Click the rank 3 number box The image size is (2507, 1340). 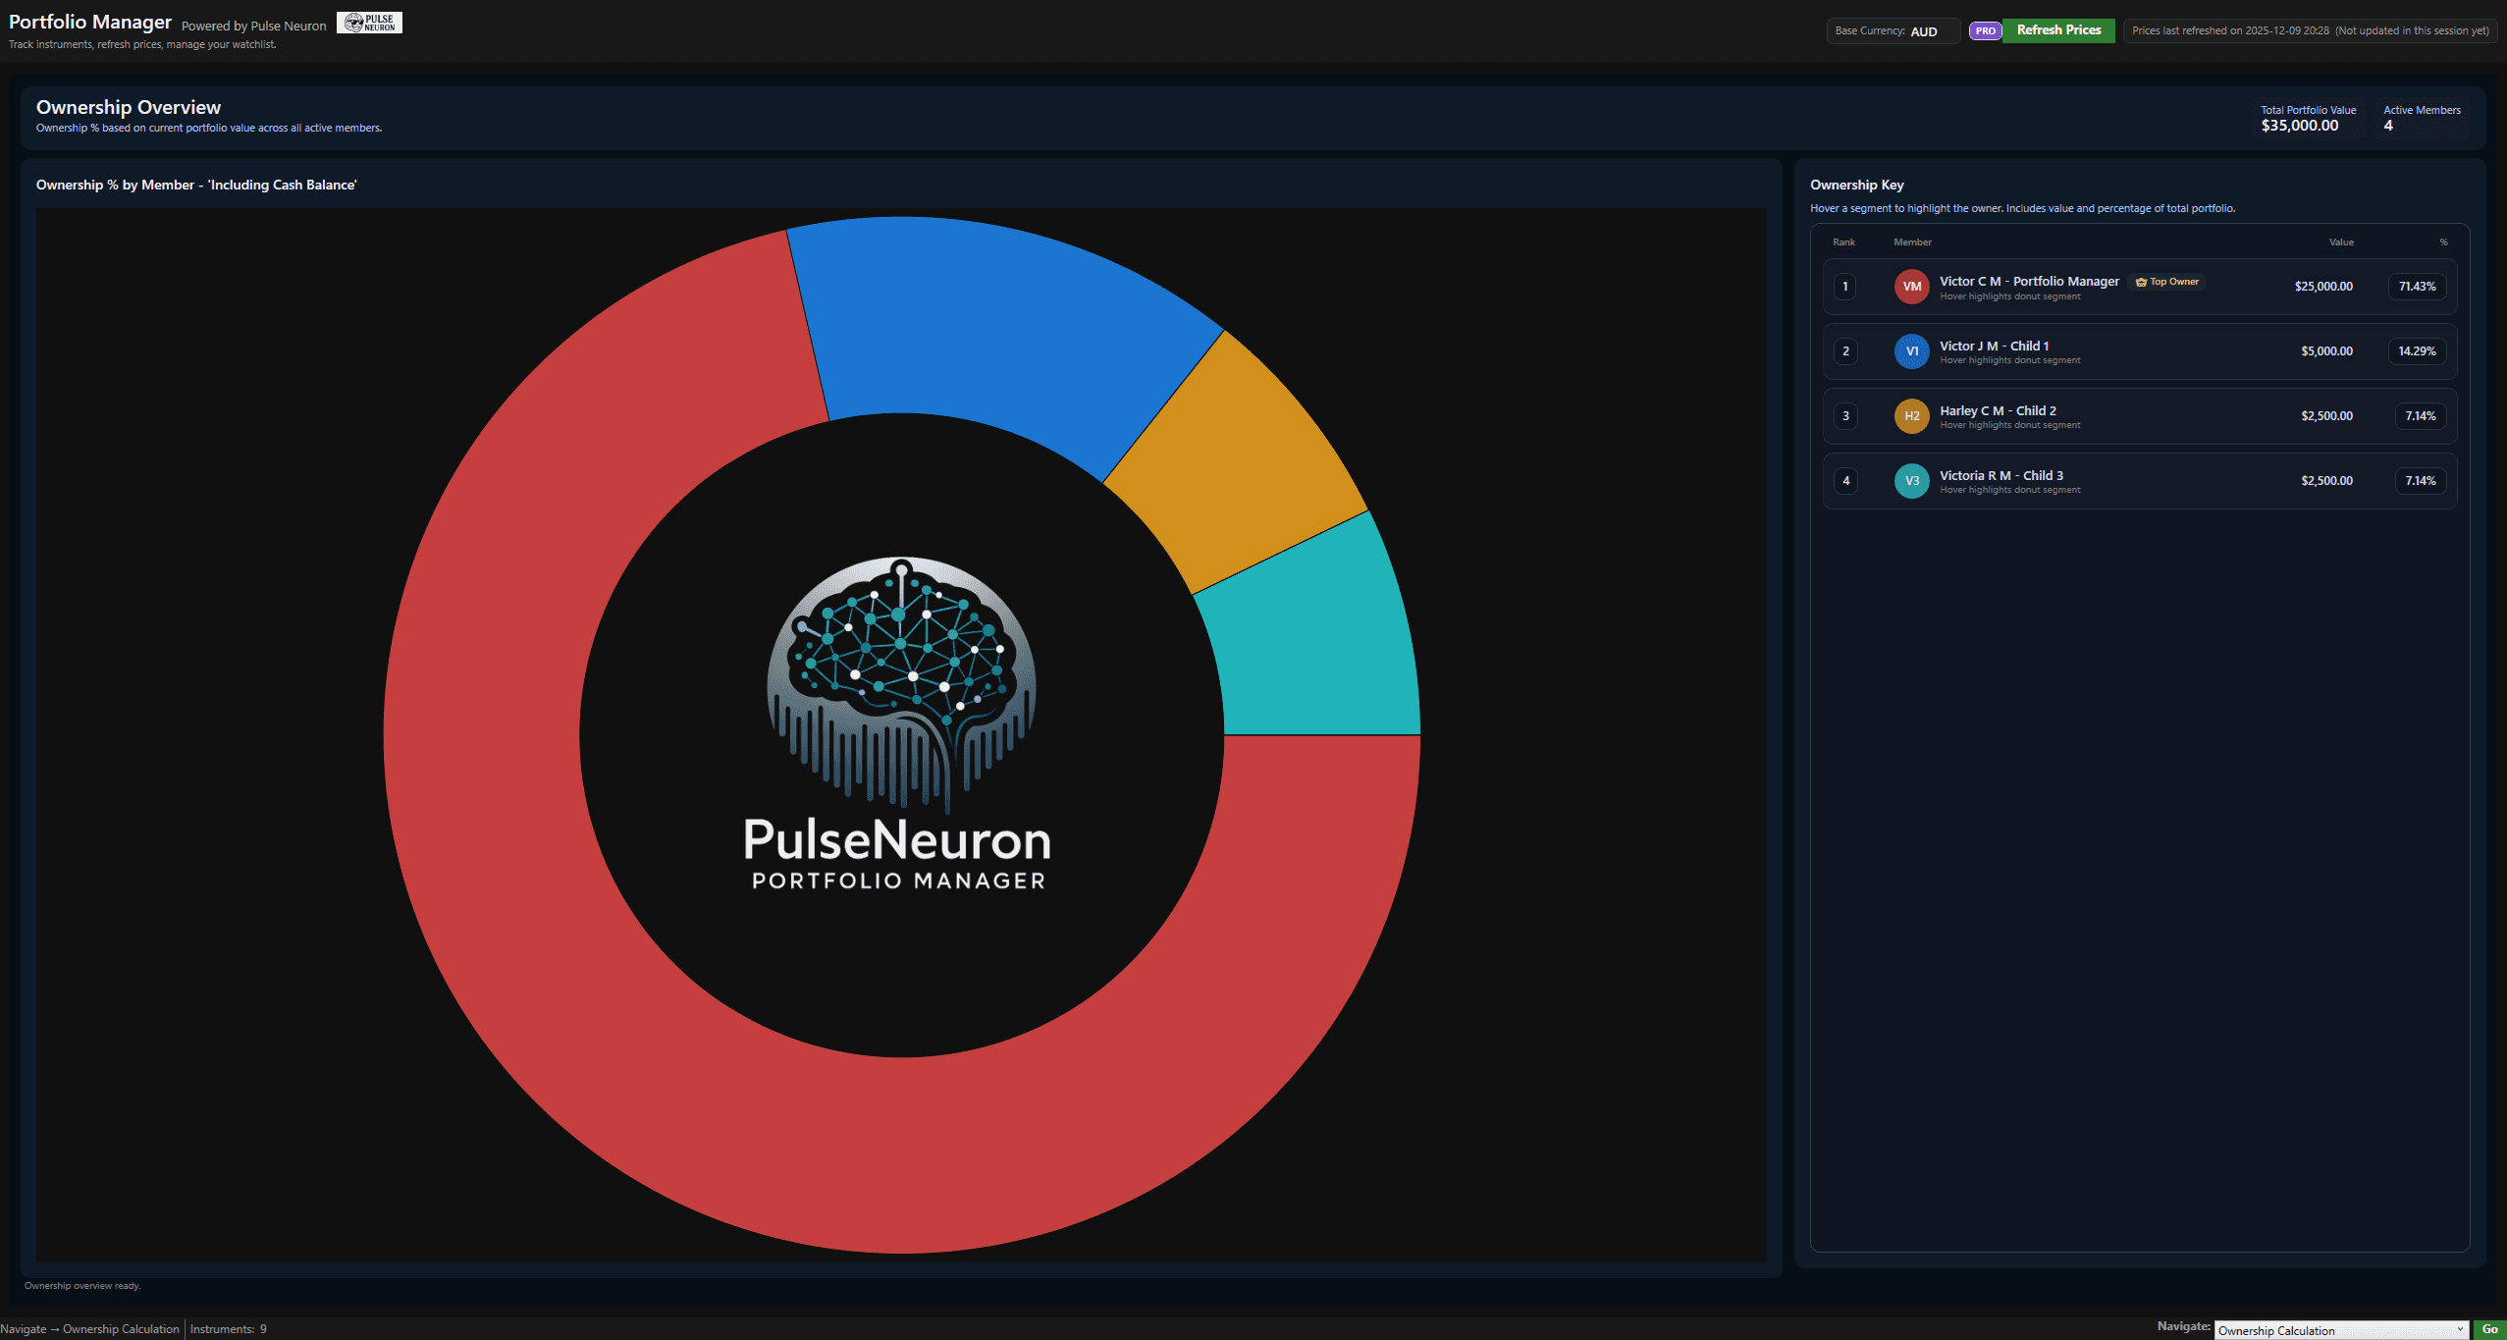(x=1845, y=416)
